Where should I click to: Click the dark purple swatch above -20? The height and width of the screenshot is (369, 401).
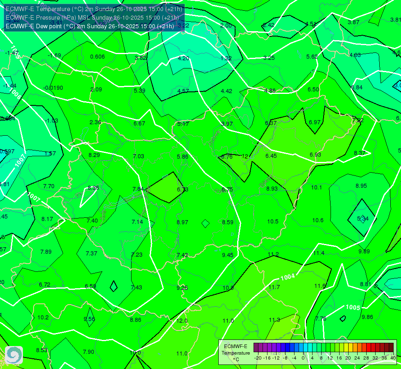pos(256,348)
